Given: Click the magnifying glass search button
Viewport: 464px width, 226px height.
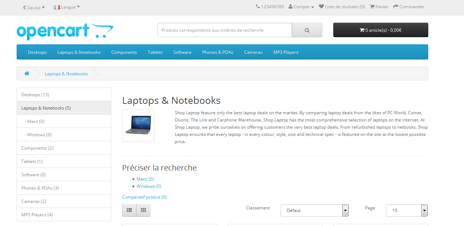Looking at the screenshot, I should [x=307, y=30].
